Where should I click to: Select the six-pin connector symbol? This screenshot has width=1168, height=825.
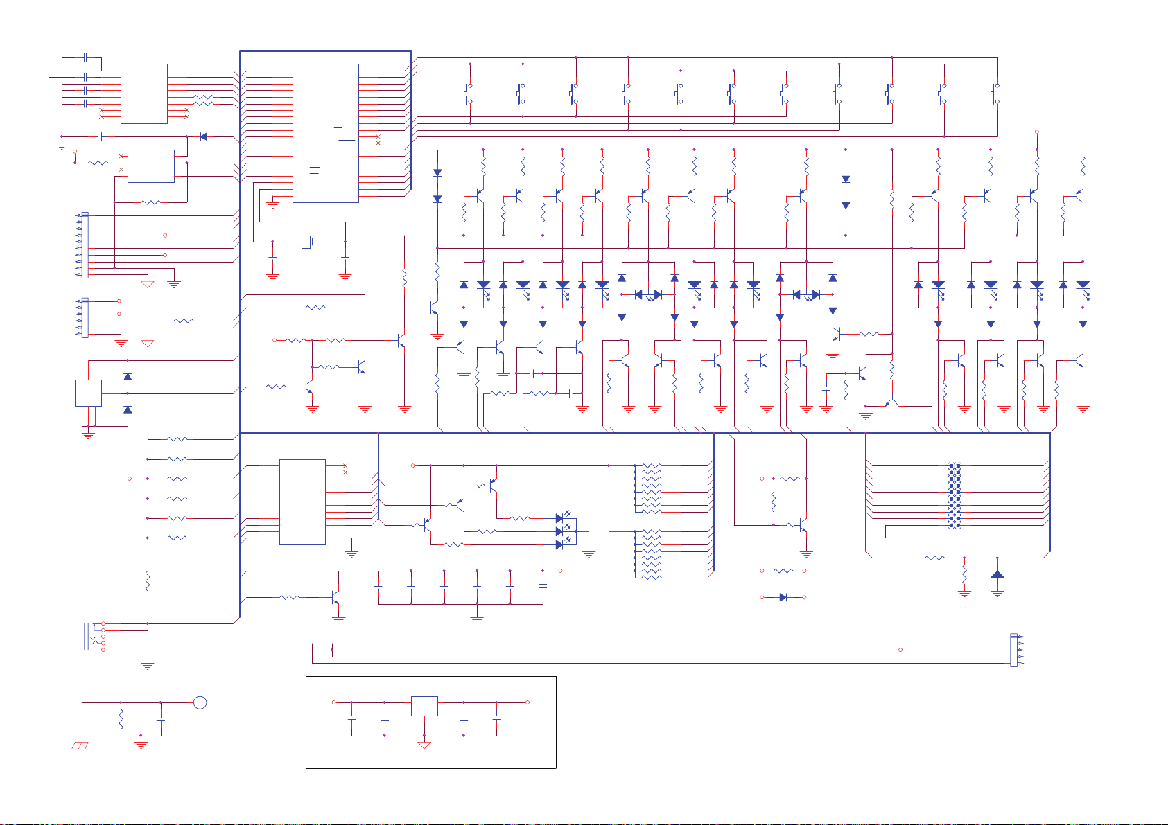82,318
